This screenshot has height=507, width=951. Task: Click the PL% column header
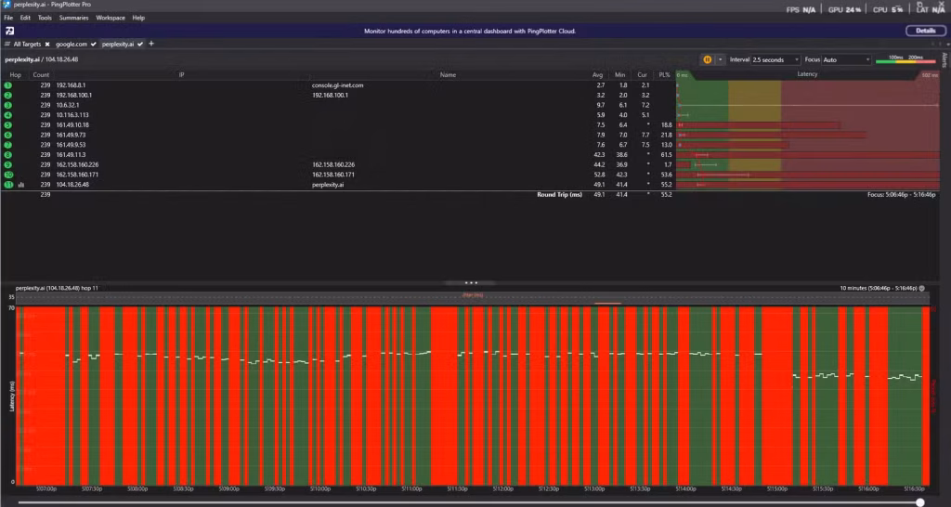[x=664, y=74]
